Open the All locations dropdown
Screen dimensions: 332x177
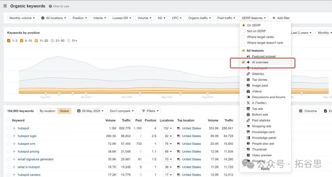click(x=53, y=18)
